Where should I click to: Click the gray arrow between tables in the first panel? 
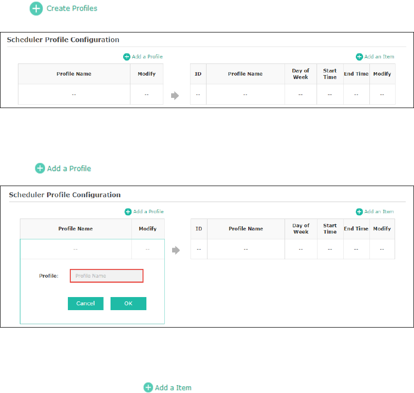tap(175, 96)
